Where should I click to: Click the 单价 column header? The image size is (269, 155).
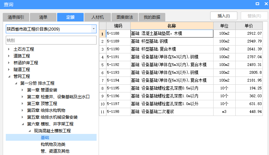249,26
